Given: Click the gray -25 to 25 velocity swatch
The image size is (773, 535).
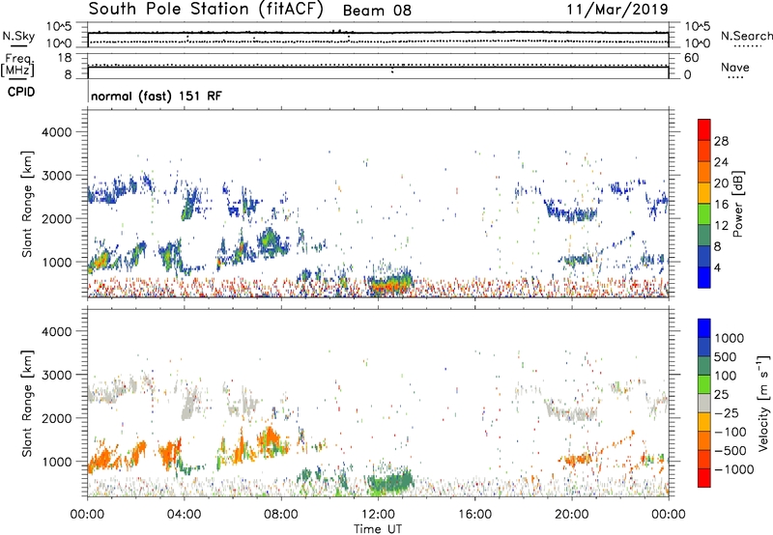Looking at the screenshot, I should click(x=704, y=403).
